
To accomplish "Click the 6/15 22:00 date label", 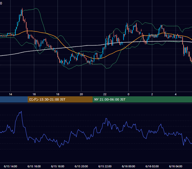I will (x=105, y=166).
